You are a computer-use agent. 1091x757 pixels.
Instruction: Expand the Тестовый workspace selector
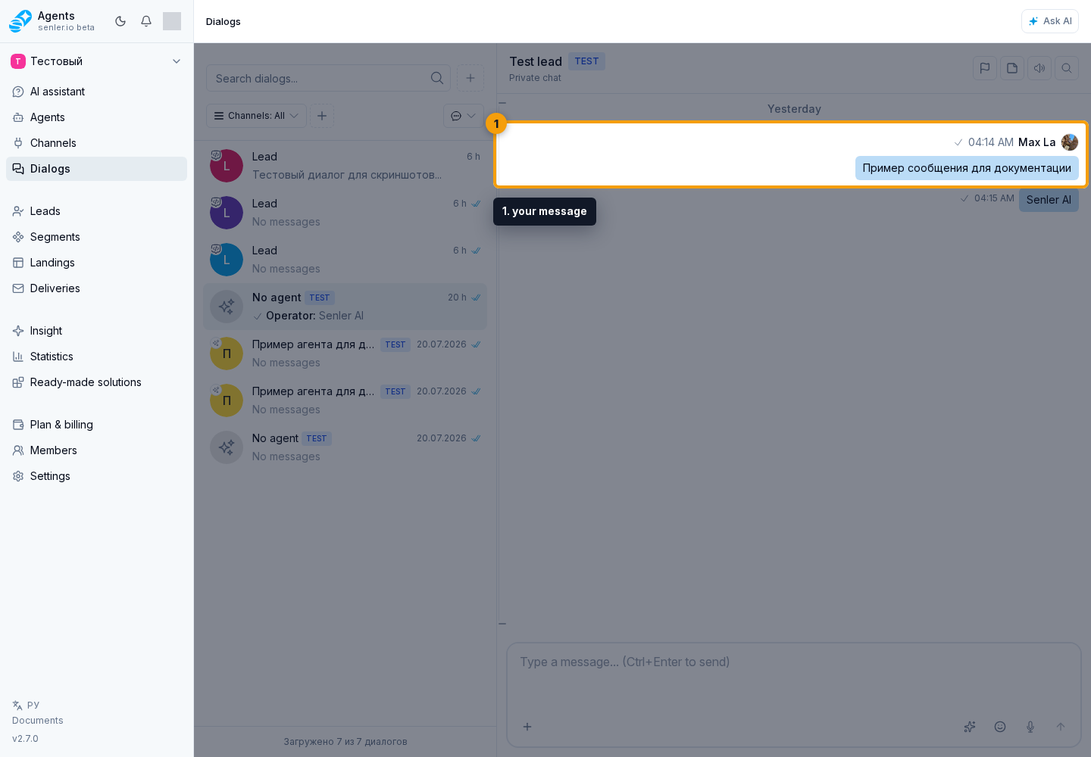pyautogui.click(x=96, y=61)
